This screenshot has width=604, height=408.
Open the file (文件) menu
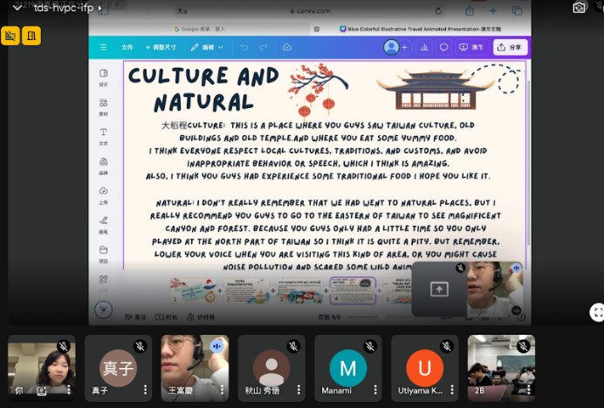pos(127,47)
